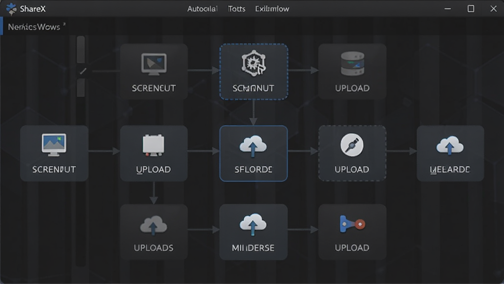504x284 pixels.
Task: Click the vertical scrollbar thumb on left strip
Action: pos(81,49)
